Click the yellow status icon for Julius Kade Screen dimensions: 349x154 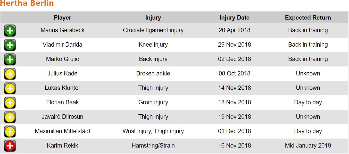(10, 74)
